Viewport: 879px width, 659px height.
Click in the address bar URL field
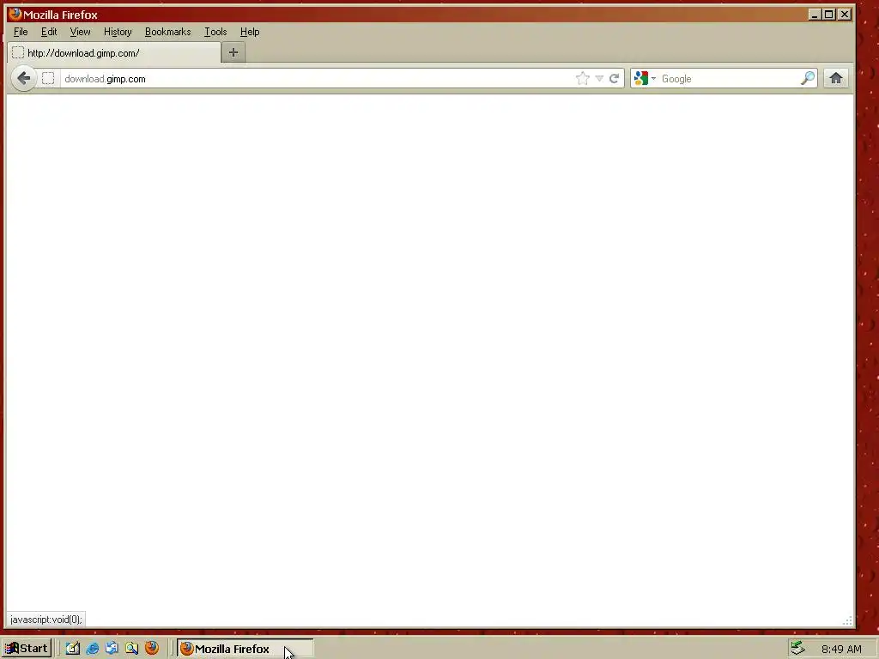317,78
